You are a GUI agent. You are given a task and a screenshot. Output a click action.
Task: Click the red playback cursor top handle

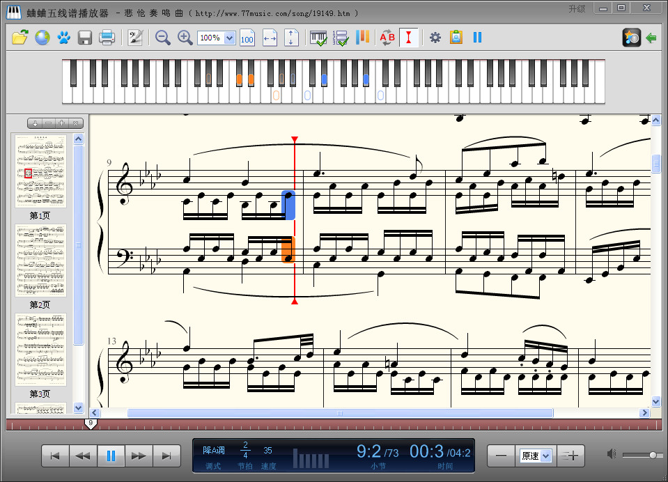[295, 139]
